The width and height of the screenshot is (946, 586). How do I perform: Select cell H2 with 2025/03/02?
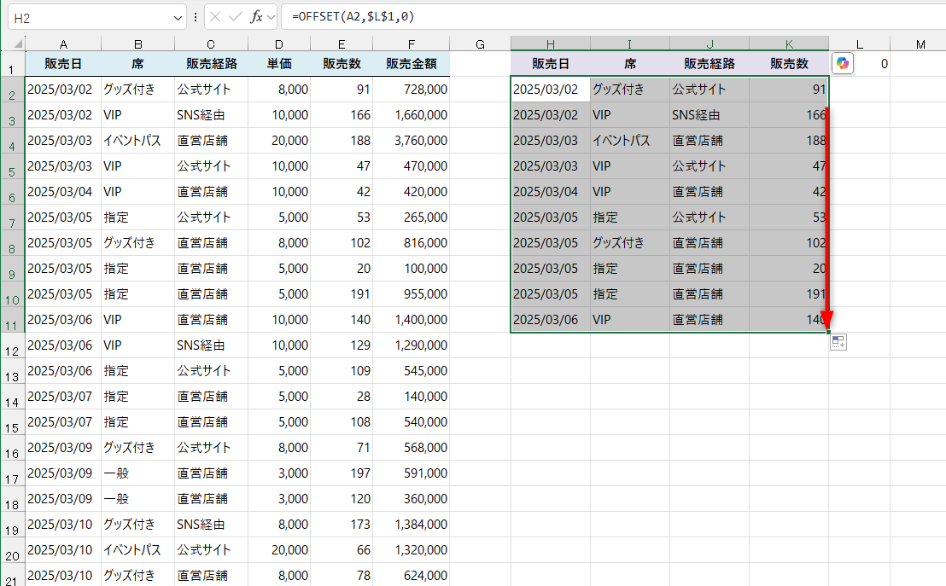tap(550, 90)
